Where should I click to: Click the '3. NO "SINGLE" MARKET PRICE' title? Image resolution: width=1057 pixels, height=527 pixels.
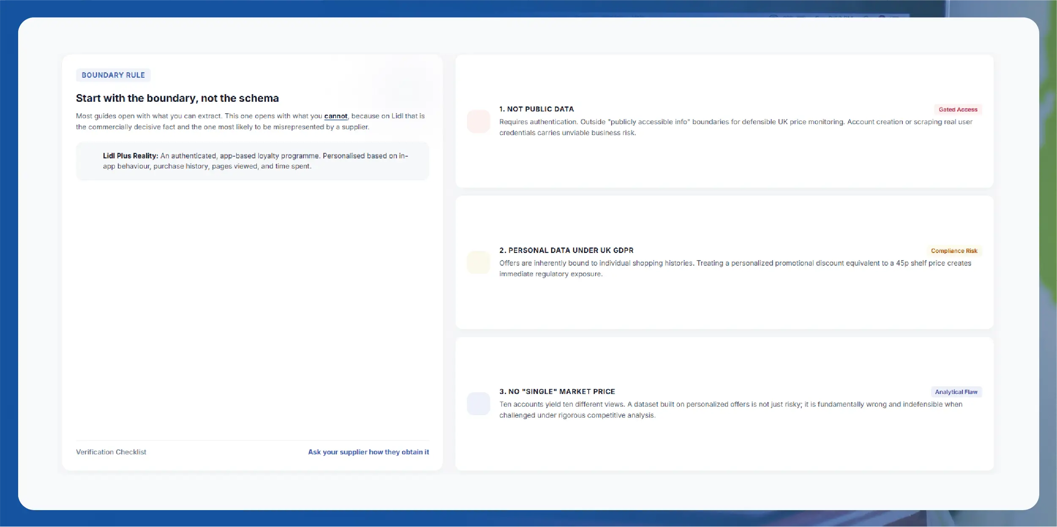pos(557,391)
